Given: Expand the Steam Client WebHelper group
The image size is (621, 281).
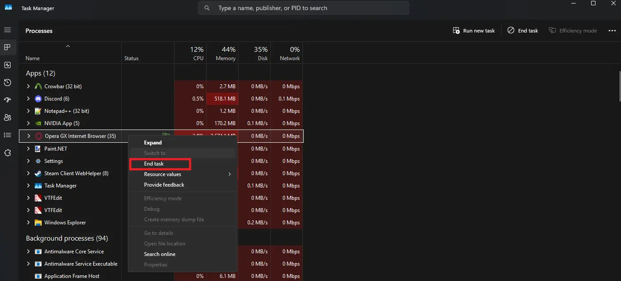Looking at the screenshot, I should coord(29,173).
